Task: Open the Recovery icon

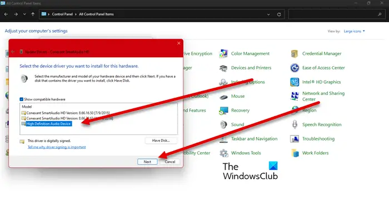Action: click(223, 111)
